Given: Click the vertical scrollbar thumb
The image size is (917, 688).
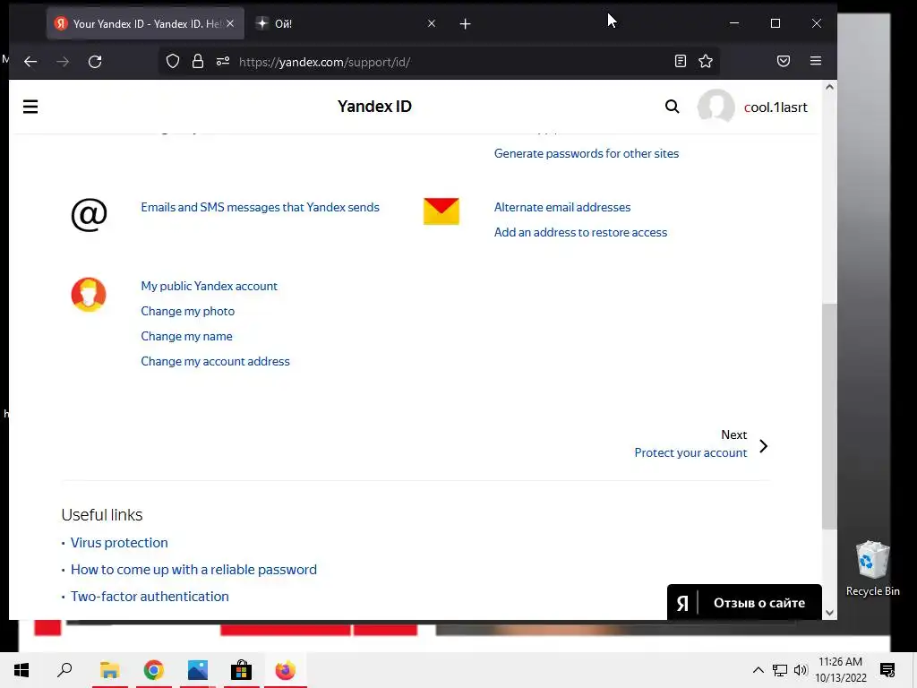Looking at the screenshot, I should tap(829, 417).
